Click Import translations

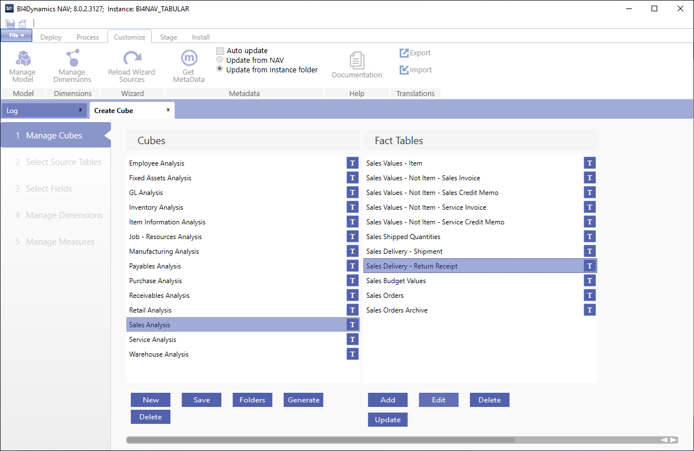415,70
